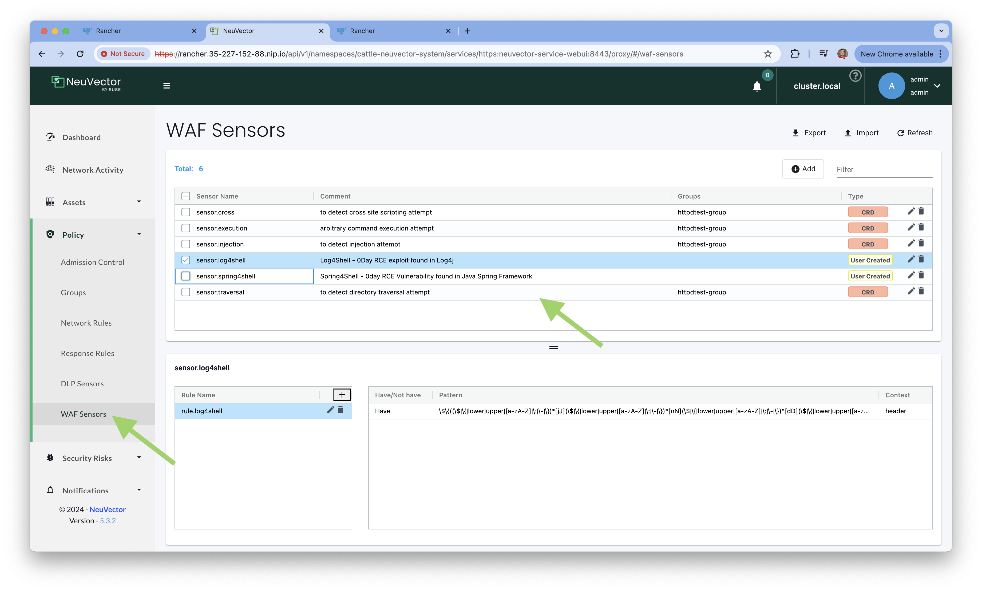This screenshot has width=982, height=591.
Task: Expand the Assets menu arrow
Action: point(139,202)
